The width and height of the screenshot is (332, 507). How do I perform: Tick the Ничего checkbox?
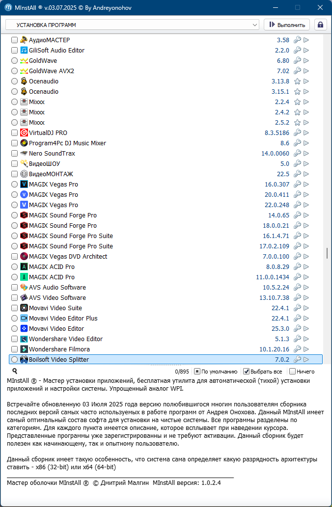pos(293,372)
